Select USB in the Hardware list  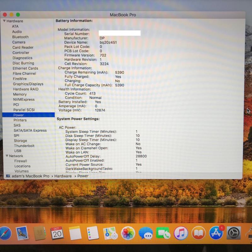coord(18,151)
